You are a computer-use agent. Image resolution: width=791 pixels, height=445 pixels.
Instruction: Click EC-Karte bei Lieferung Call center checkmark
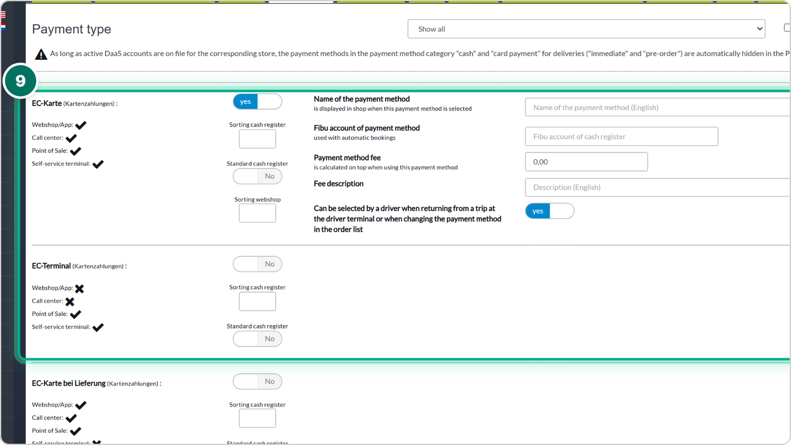click(x=71, y=418)
